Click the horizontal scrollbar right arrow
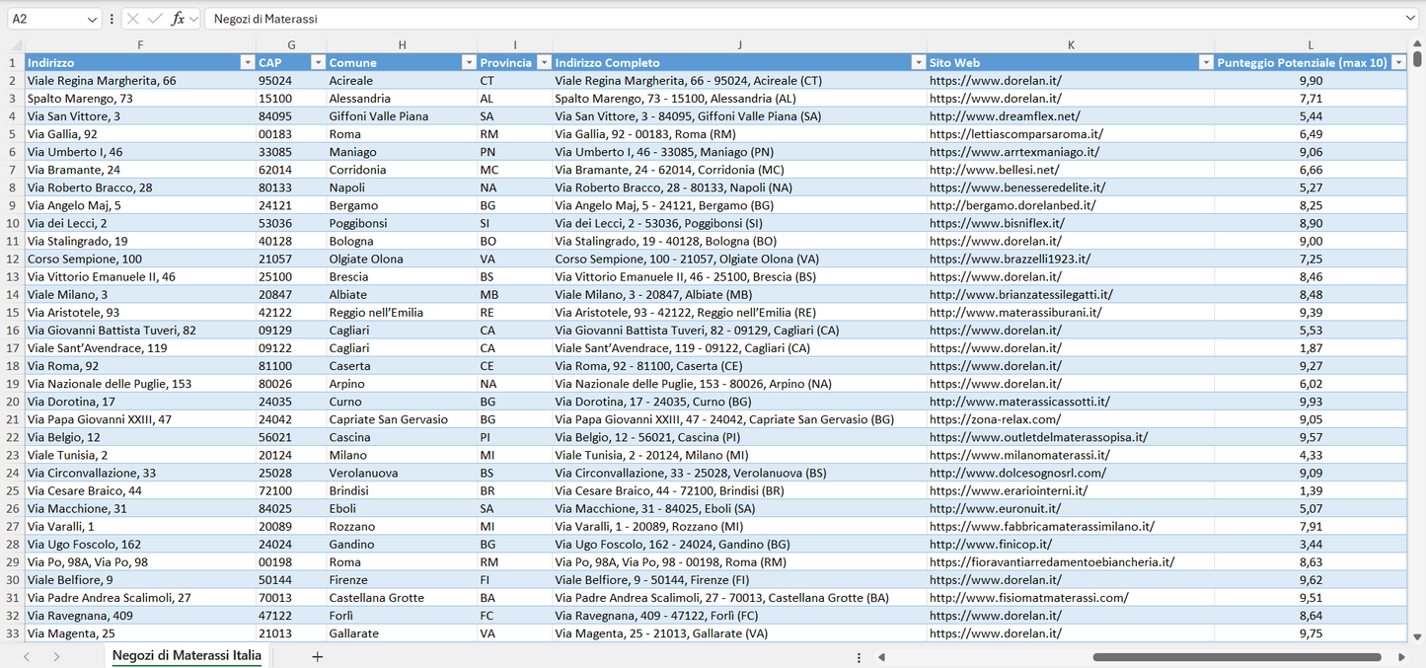The height and width of the screenshot is (668, 1426). click(x=1401, y=656)
